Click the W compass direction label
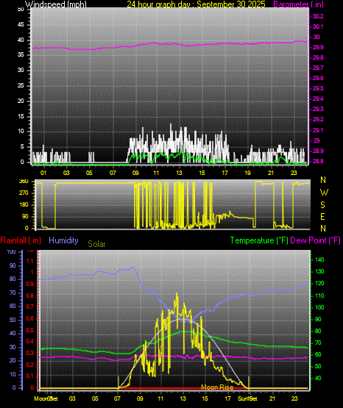 [x=324, y=193]
